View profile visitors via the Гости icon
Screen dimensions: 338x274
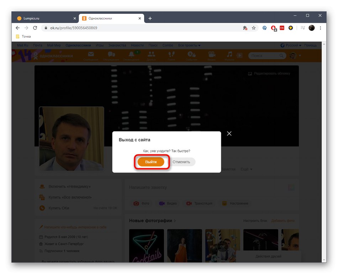click(x=171, y=55)
